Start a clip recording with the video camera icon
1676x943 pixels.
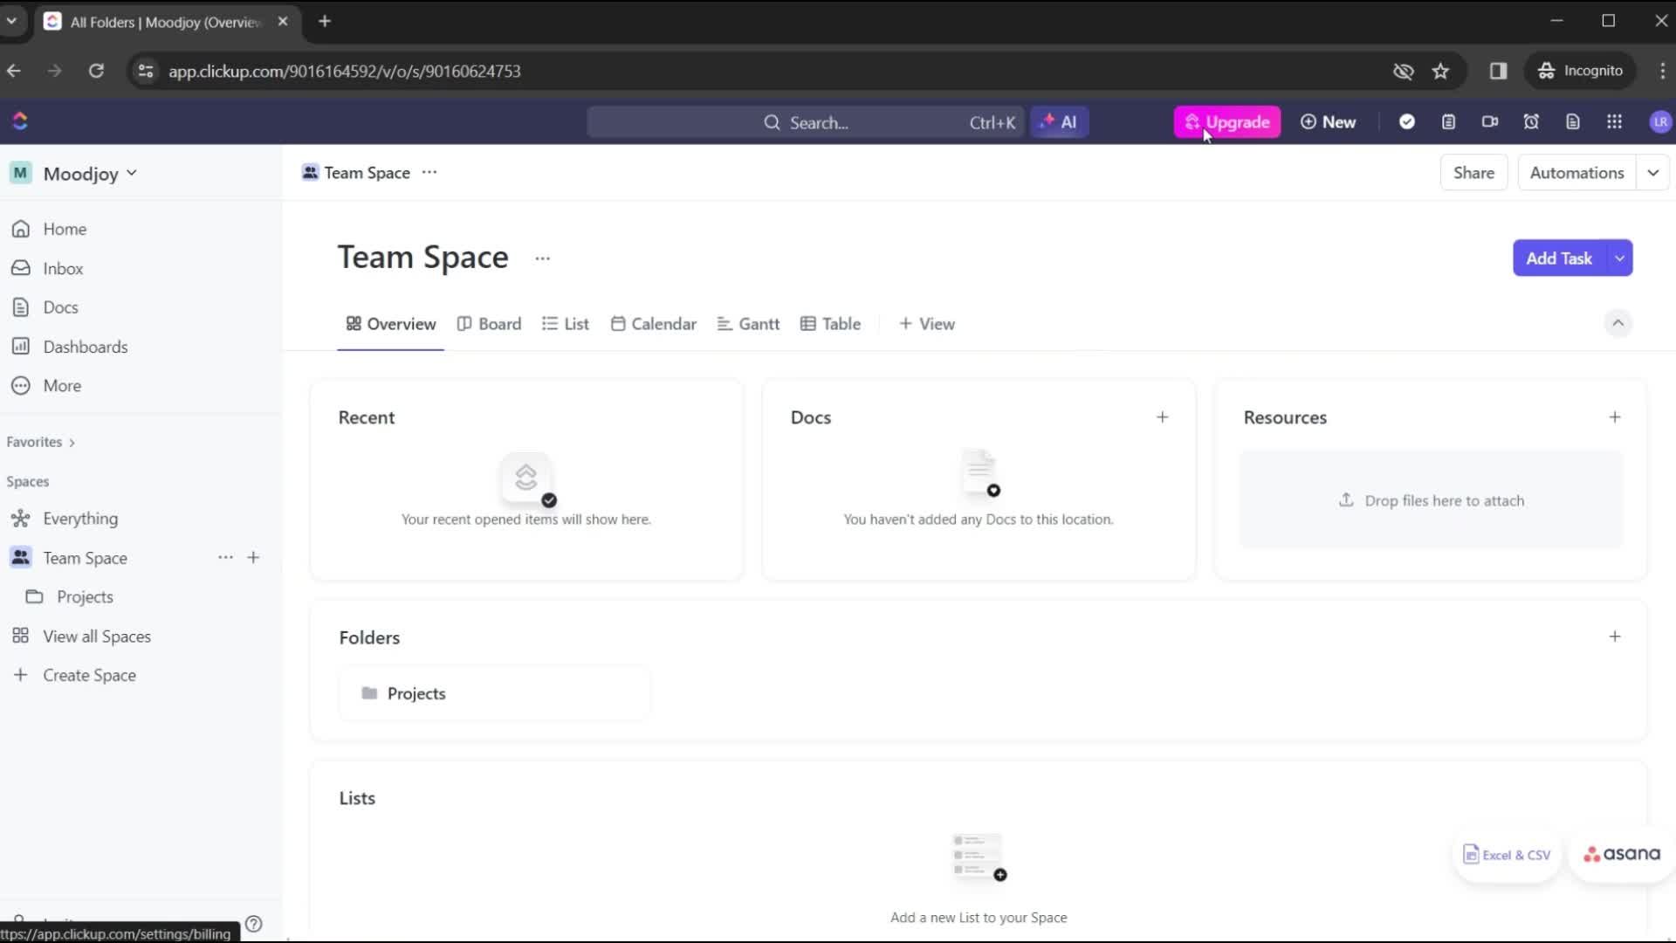(1490, 122)
